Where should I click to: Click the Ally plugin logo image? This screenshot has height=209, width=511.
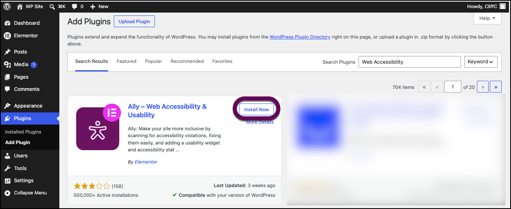point(98,128)
